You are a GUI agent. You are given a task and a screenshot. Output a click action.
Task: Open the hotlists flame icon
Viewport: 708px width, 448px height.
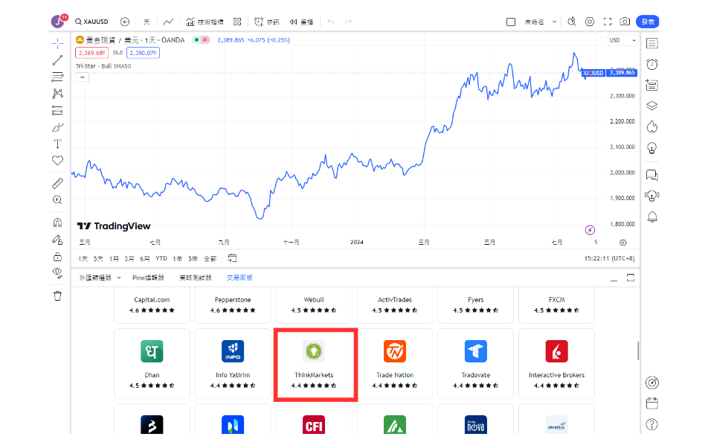651,127
